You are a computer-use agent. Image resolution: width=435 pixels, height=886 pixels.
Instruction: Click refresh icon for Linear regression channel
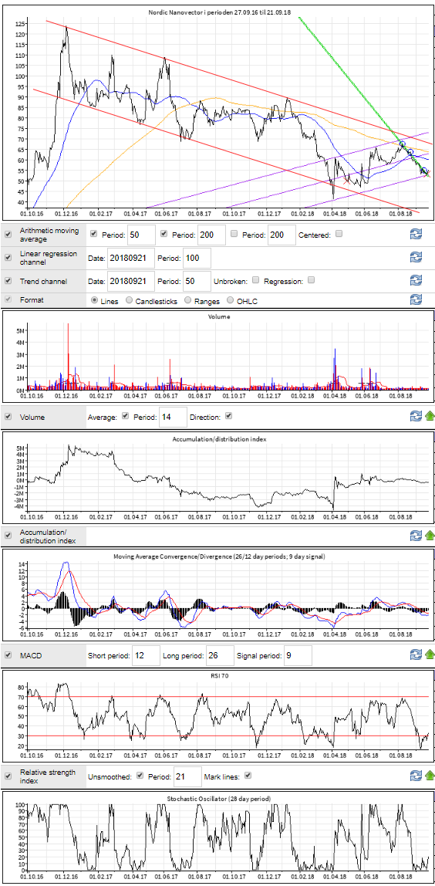pos(416,257)
